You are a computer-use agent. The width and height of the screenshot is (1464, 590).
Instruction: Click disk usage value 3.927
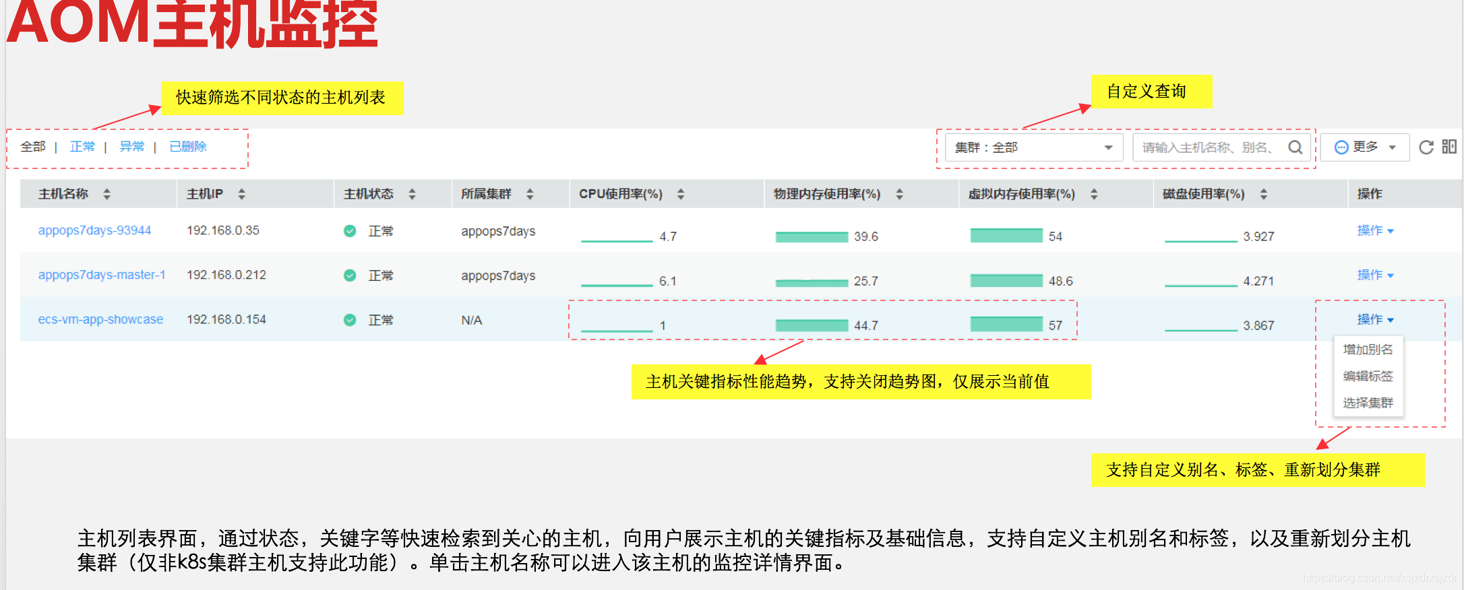1258,236
